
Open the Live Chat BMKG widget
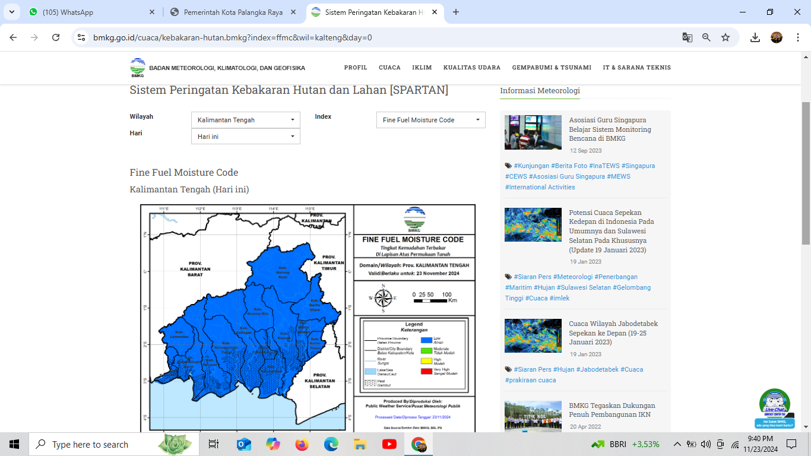(775, 408)
